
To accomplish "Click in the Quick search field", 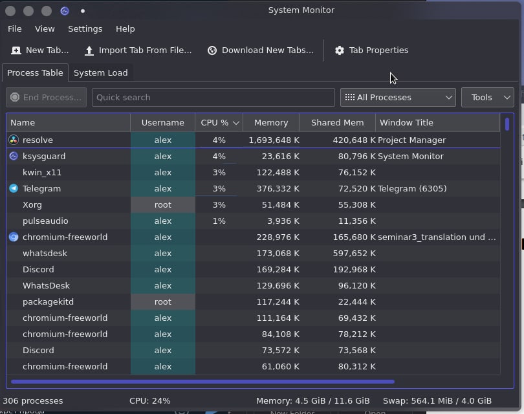I will pos(213,97).
